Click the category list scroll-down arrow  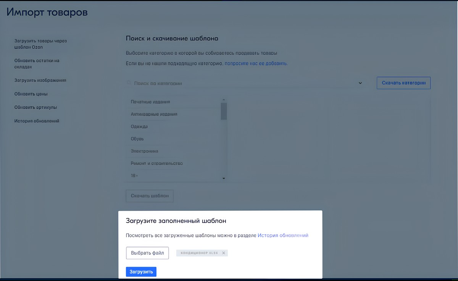[224, 178]
